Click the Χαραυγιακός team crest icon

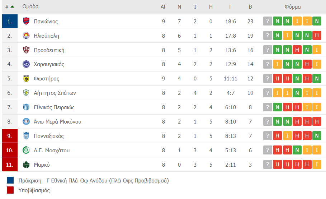coord(26,64)
